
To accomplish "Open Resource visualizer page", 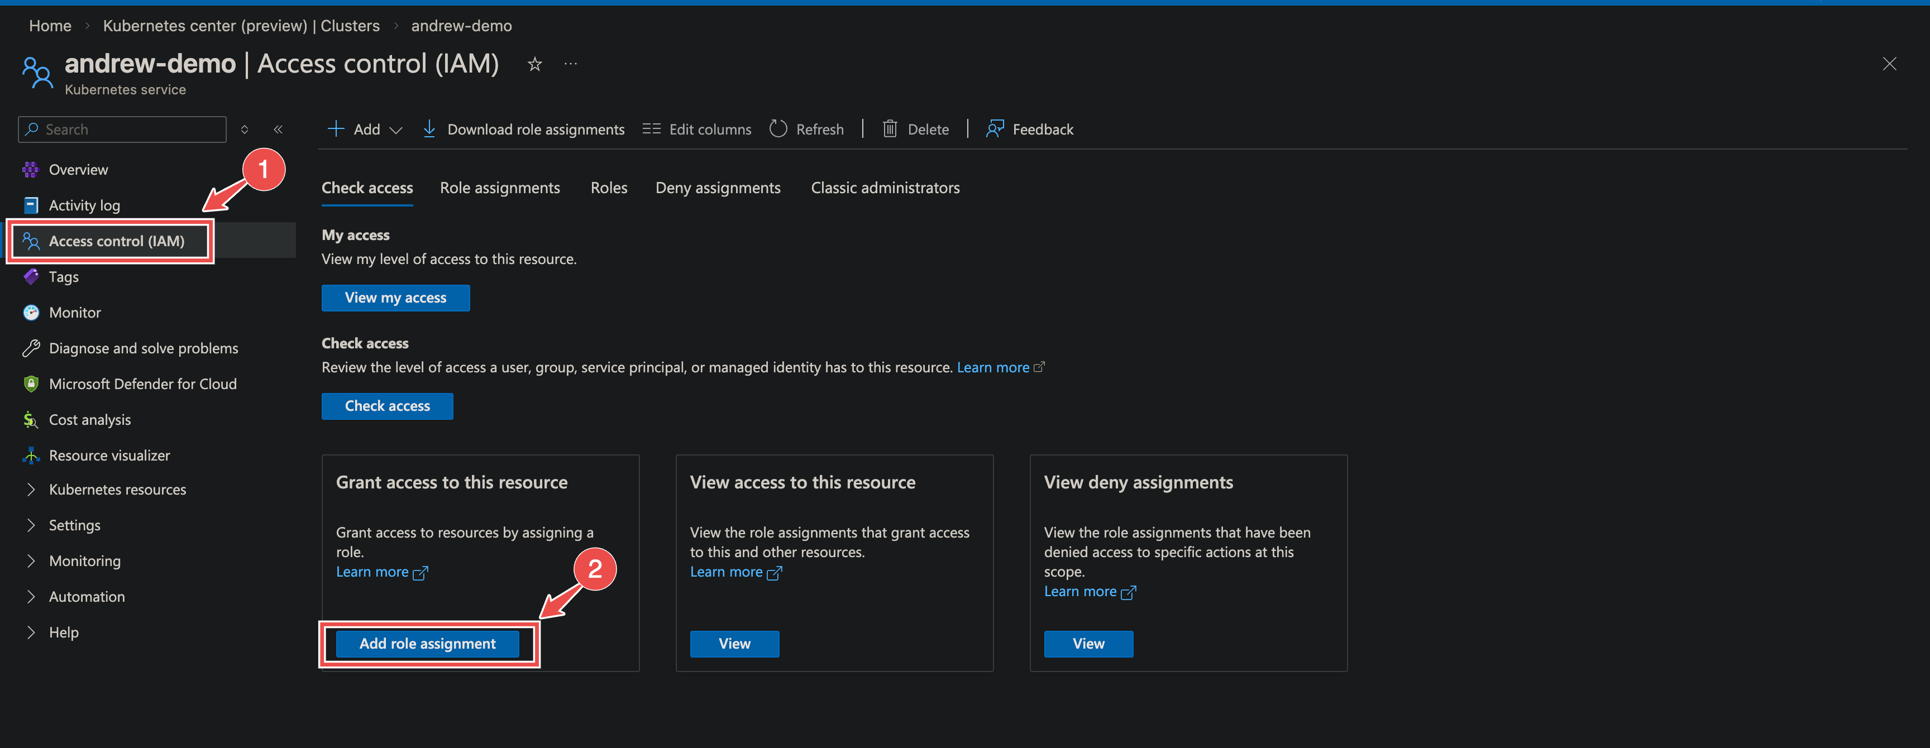I will [x=109, y=455].
